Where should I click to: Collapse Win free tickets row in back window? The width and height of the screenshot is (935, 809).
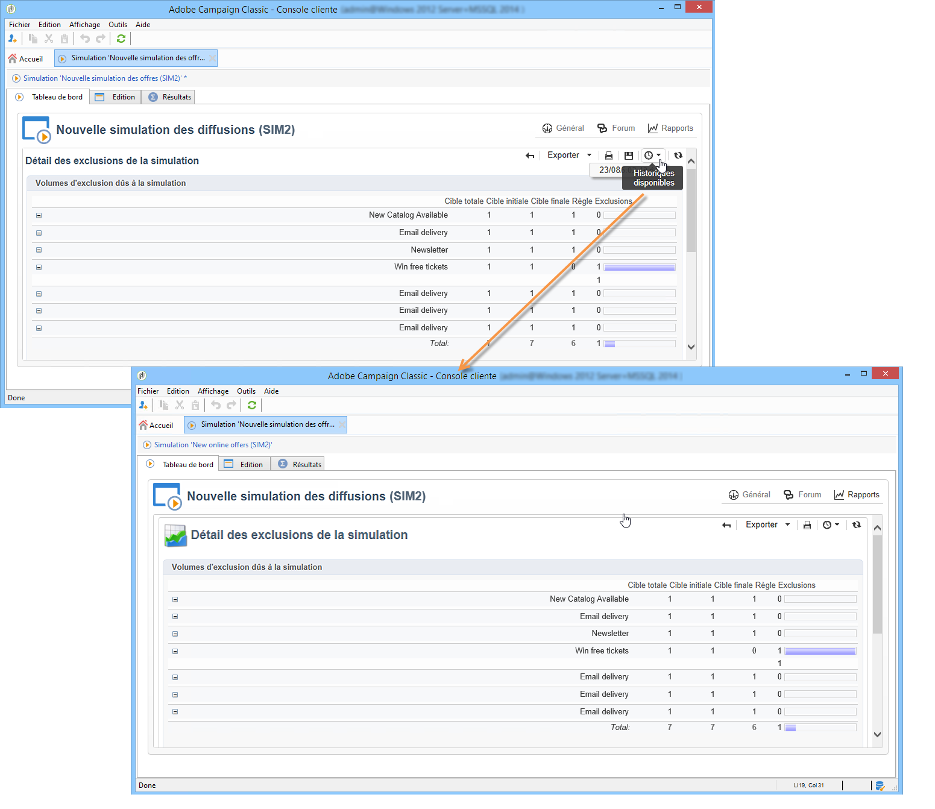(x=39, y=267)
